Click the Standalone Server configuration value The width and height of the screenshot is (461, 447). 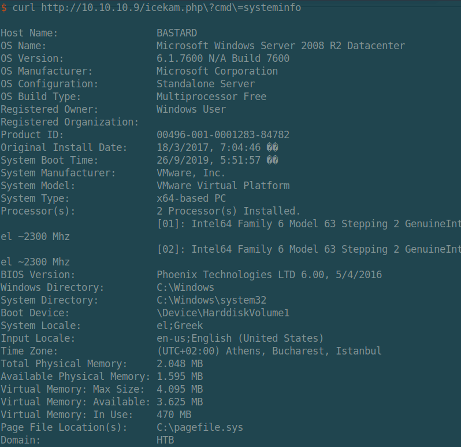pyautogui.click(x=211, y=84)
